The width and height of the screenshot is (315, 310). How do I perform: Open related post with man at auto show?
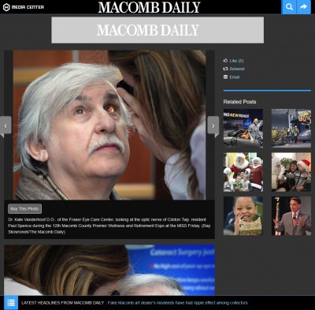(x=243, y=129)
